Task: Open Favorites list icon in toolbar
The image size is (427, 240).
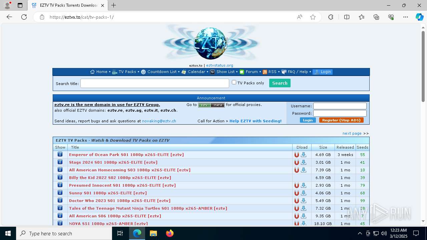Action: (362, 17)
